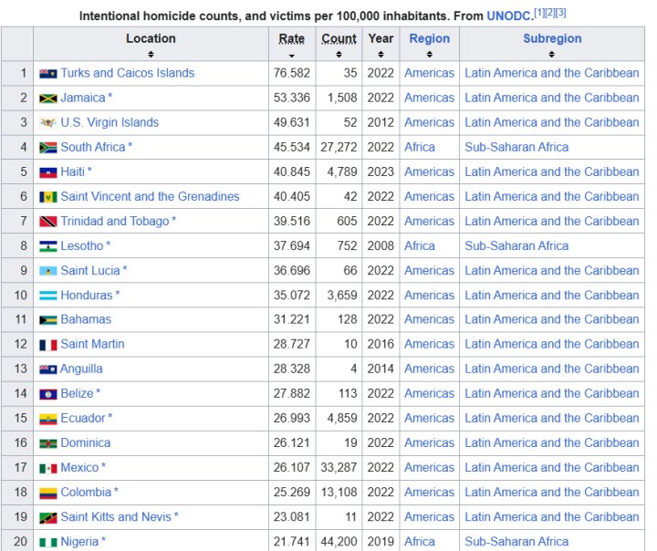Sort table by the Year column arrows
The width and height of the screenshot is (657, 551).
coord(381,55)
